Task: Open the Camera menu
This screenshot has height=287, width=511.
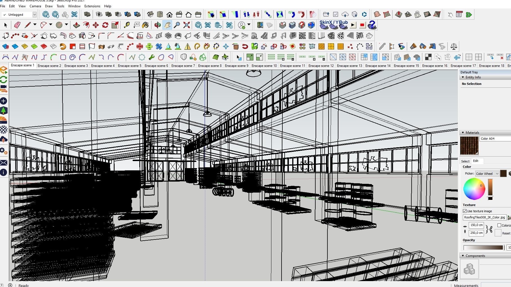Action: pos(35,6)
